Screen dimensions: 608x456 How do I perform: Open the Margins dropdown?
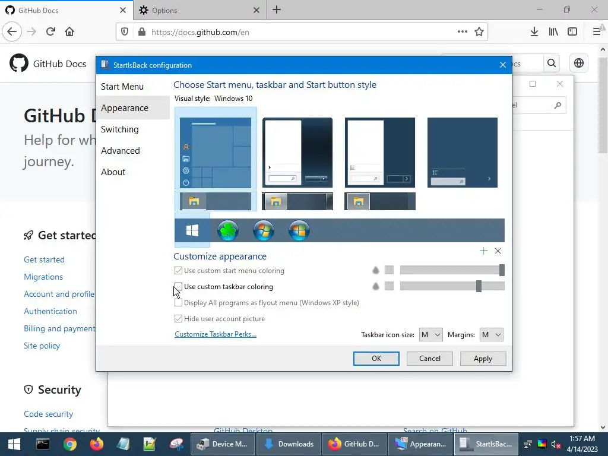coord(491,335)
